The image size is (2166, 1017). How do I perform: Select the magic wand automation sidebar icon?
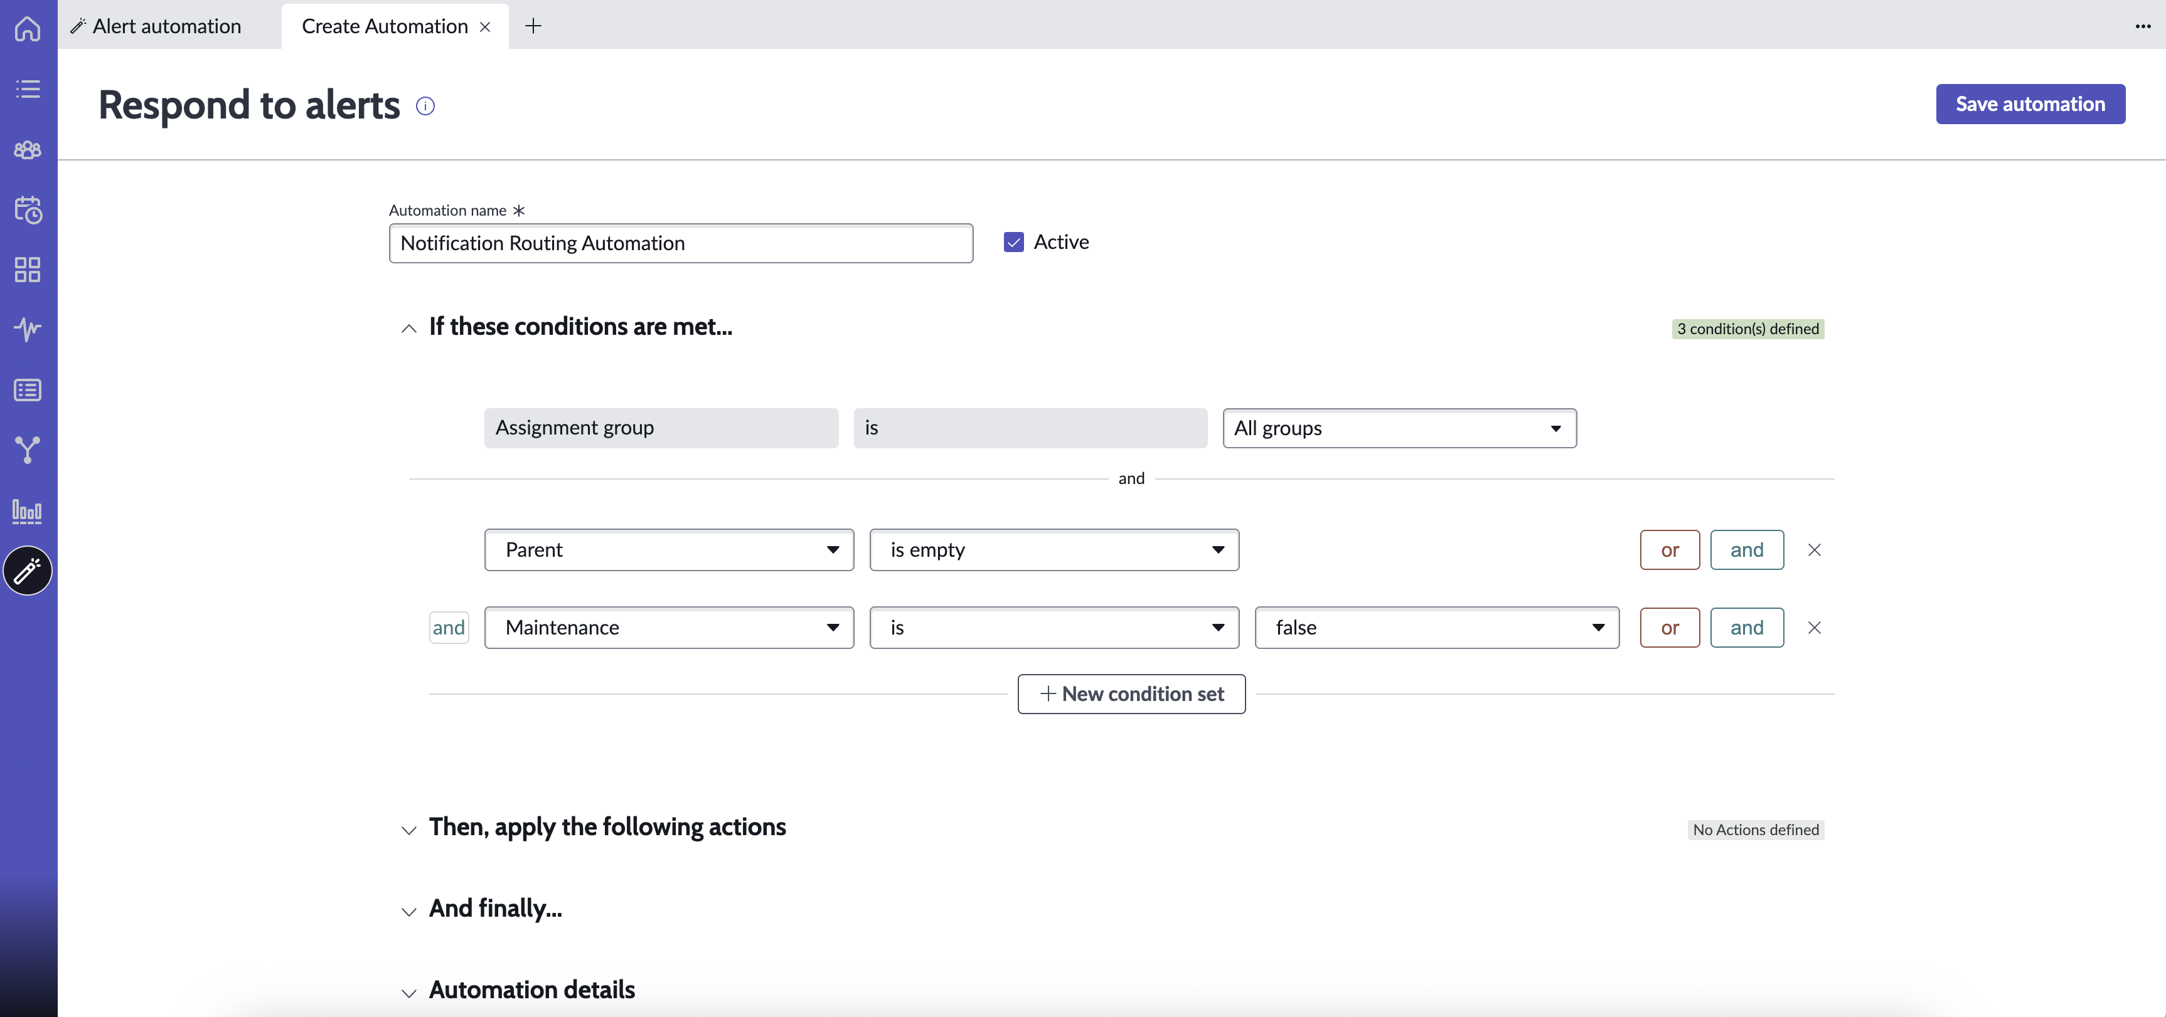[28, 572]
